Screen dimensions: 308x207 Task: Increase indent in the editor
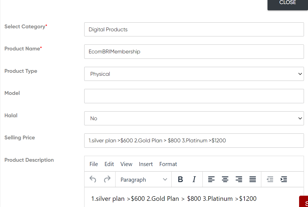[284, 180]
